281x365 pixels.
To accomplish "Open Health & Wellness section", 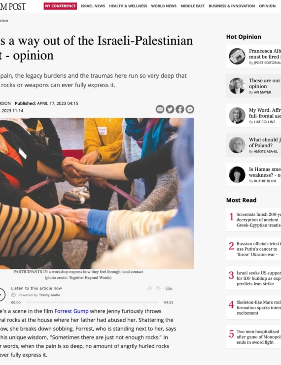I will tap(128, 6).
